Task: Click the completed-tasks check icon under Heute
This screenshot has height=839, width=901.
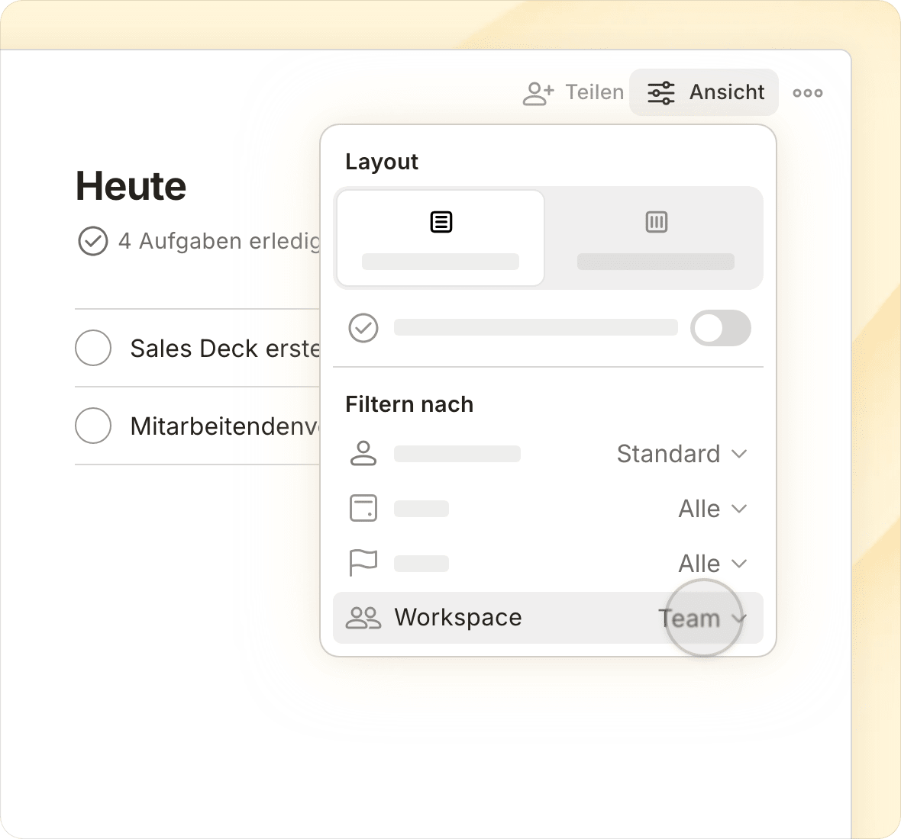Action: pyautogui.click(x=93, y=241)
